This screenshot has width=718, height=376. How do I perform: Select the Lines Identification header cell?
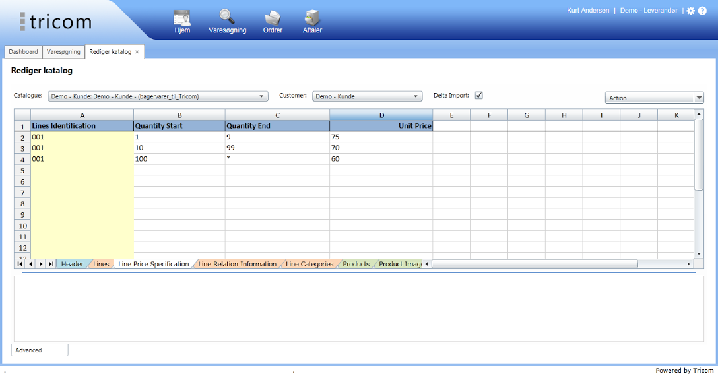[82, 126]
